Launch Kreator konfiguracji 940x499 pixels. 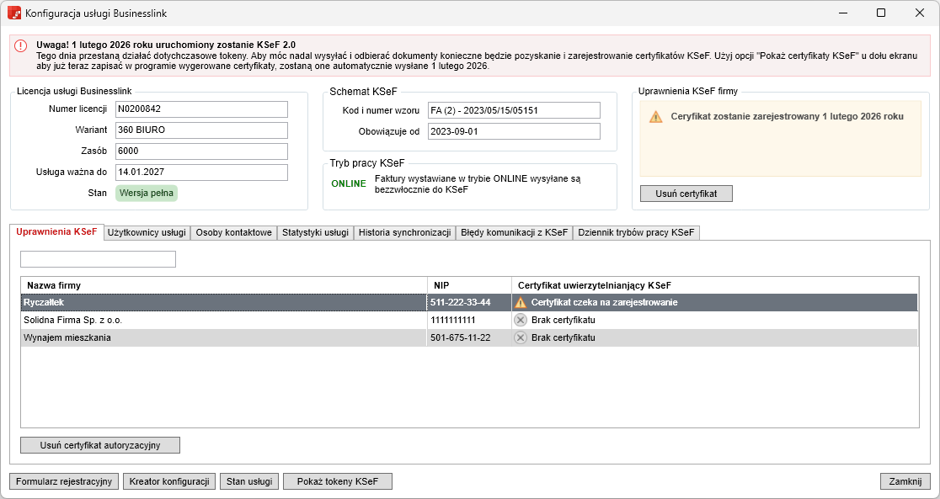pos(169,481)
